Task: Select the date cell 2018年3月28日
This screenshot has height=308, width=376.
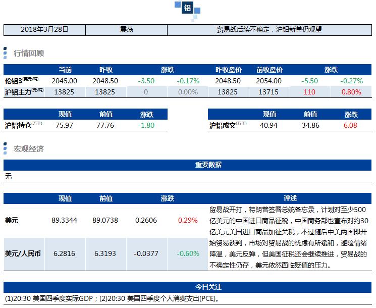Action: click(44, 30)
